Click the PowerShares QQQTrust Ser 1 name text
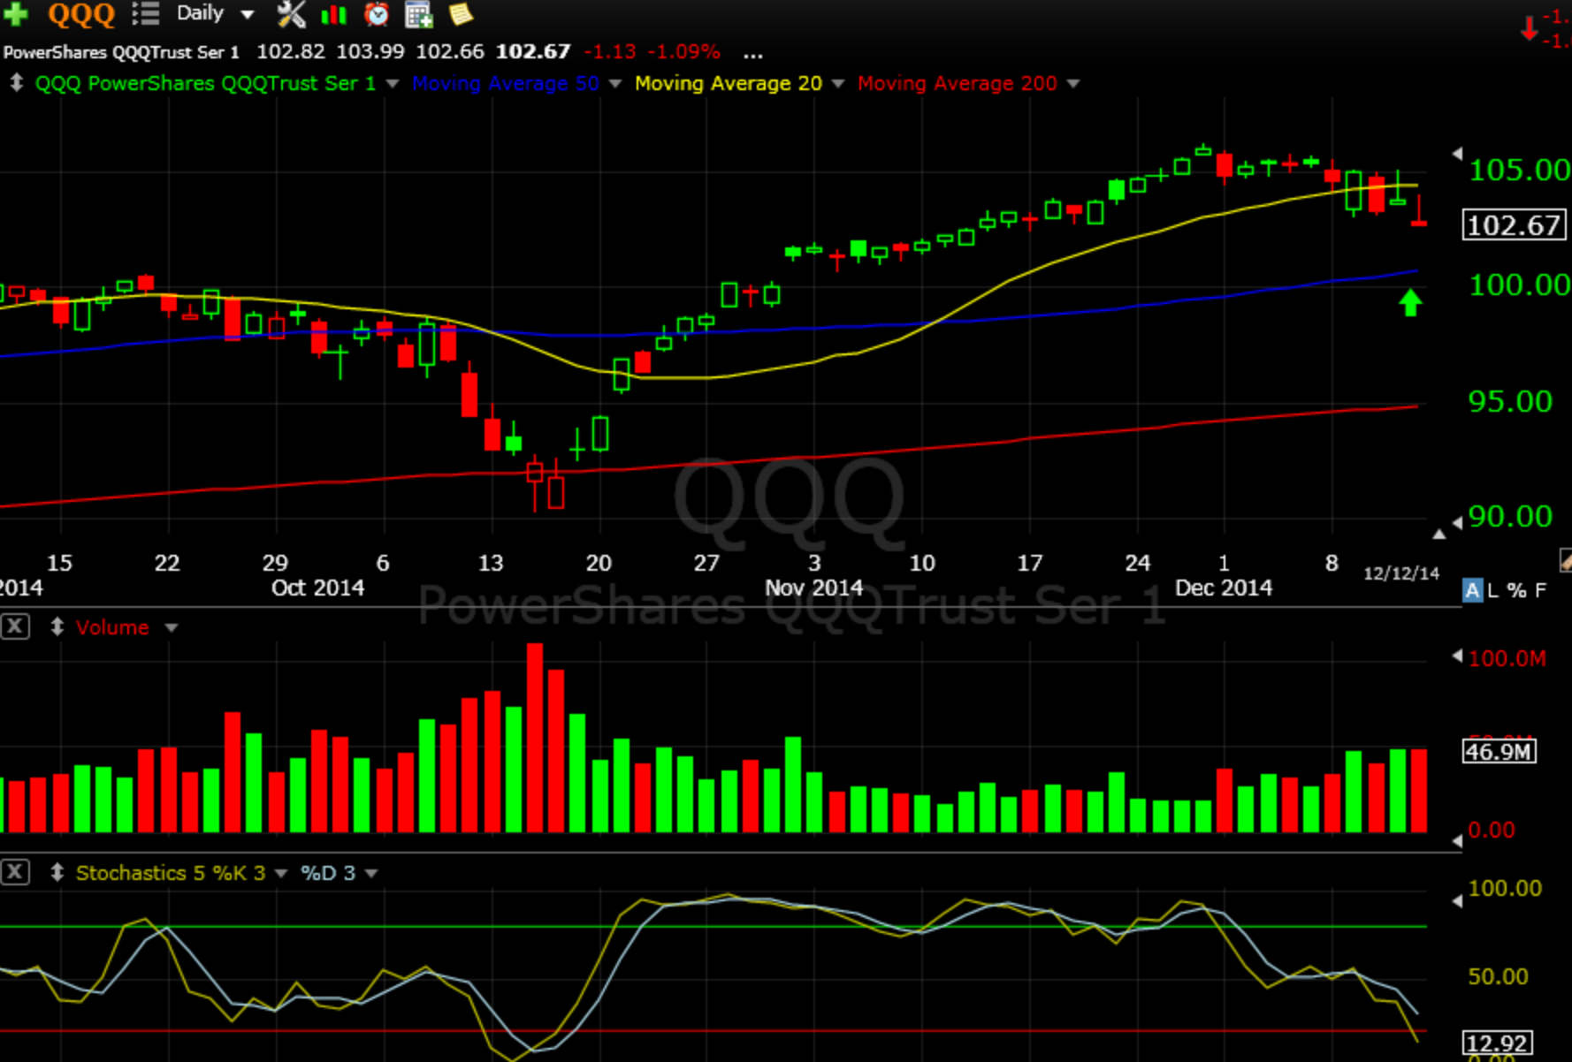1572x1062 pixels. coord(121,52)
